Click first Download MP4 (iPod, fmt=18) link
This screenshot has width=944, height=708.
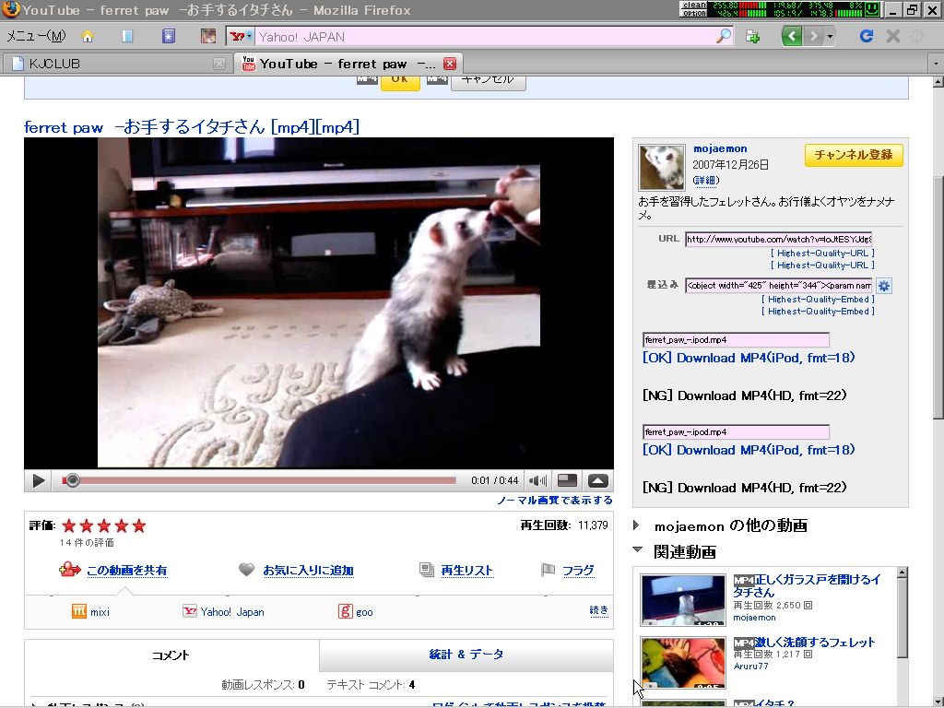(x=749, y=358)
